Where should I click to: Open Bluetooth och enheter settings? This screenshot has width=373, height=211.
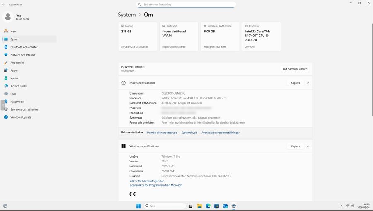24,47
